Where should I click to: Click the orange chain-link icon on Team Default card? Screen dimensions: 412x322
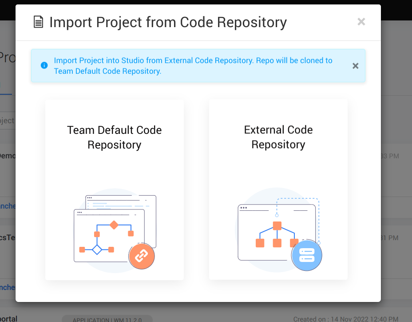click(x=141, y=256)
